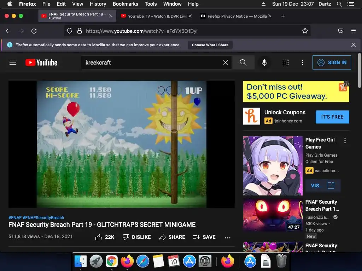Screen dimensions: 362x271
Task: Open Calendar from the Dock
Action: click(x=174, y=261)
